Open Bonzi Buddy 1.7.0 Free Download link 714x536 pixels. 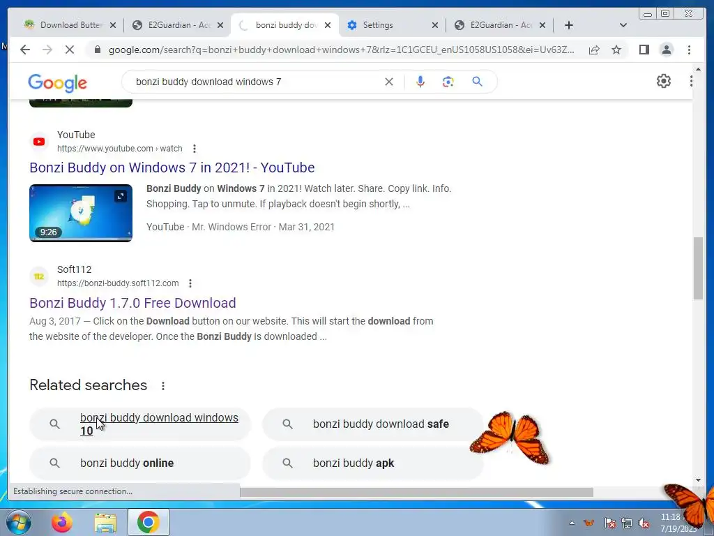coord(132,303)
